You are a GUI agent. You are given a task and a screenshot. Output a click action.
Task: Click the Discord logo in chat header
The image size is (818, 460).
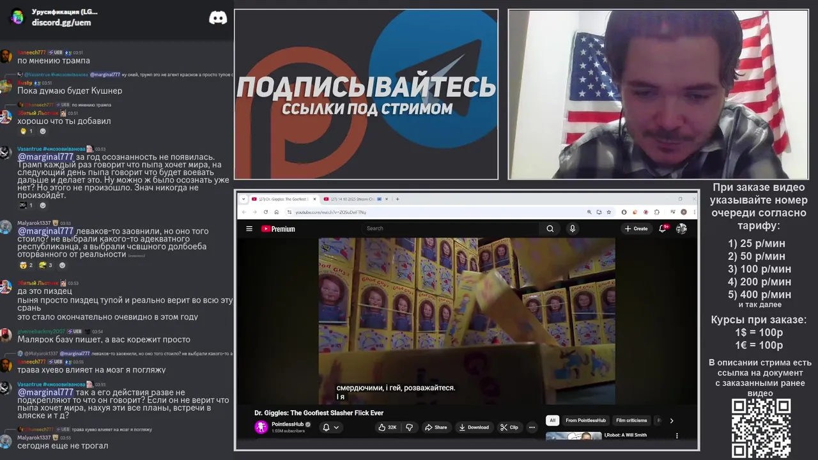[218, 18]
